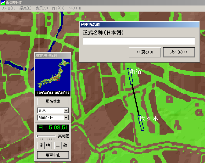Click the 乗車中止 button

(x=53, y=155)
